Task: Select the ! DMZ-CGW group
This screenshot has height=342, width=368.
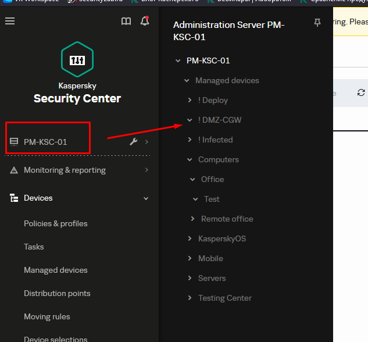Action: [219, 120]
